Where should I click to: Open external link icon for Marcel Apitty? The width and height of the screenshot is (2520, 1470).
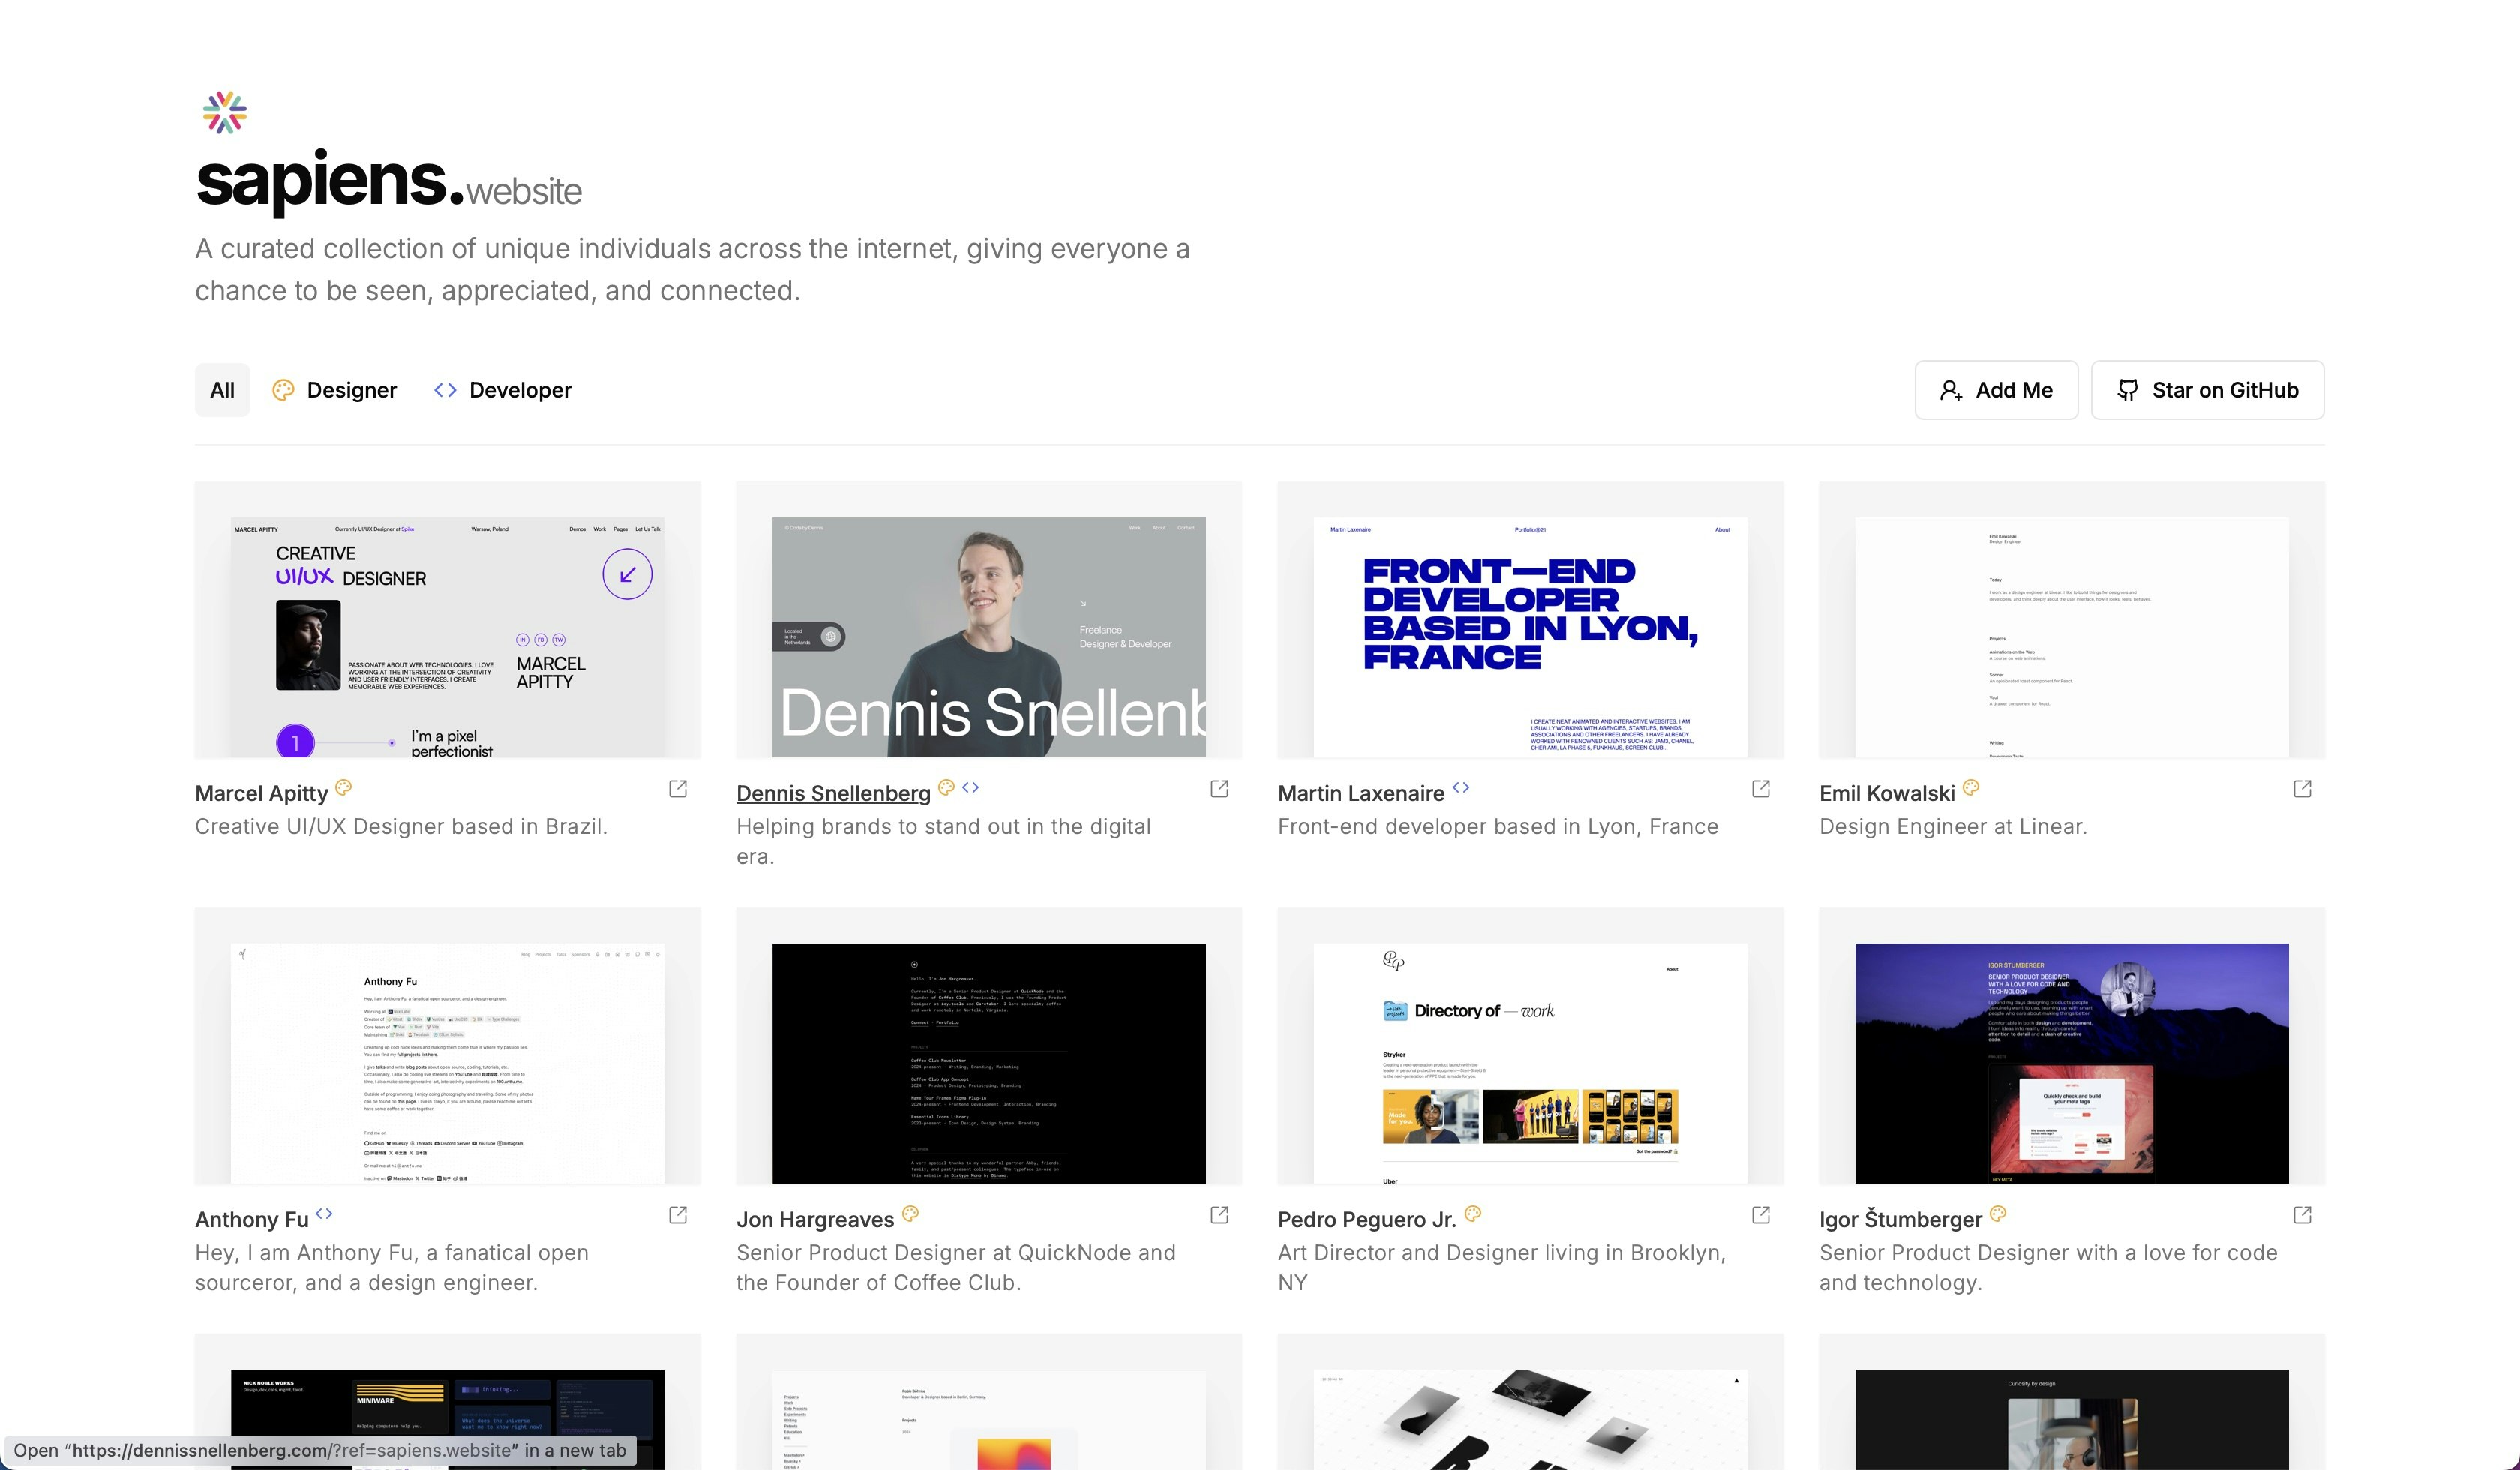point(678,789)
